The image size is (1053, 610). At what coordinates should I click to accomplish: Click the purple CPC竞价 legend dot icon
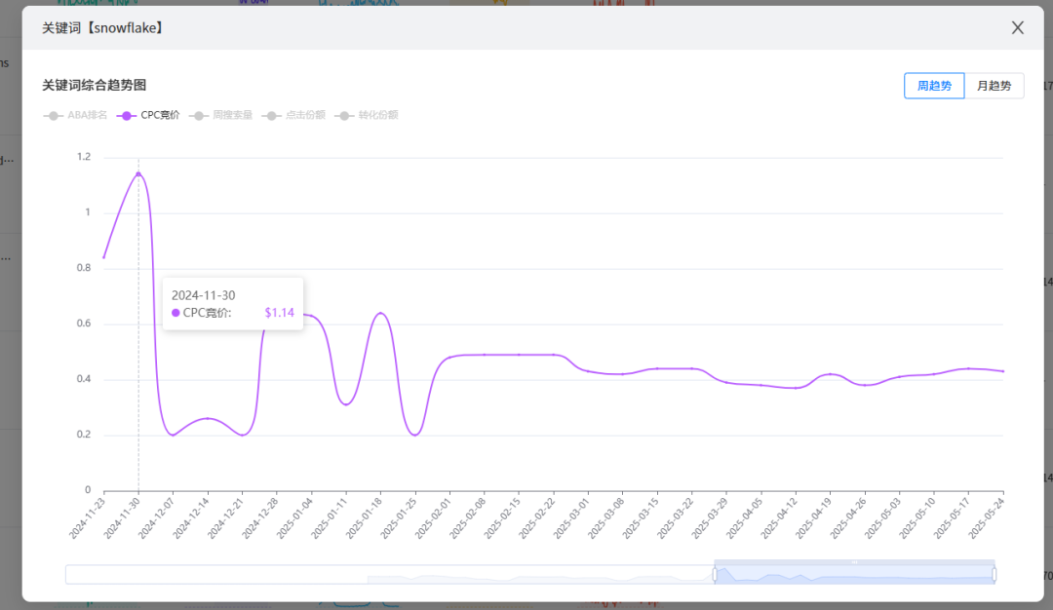click(126, 116)
